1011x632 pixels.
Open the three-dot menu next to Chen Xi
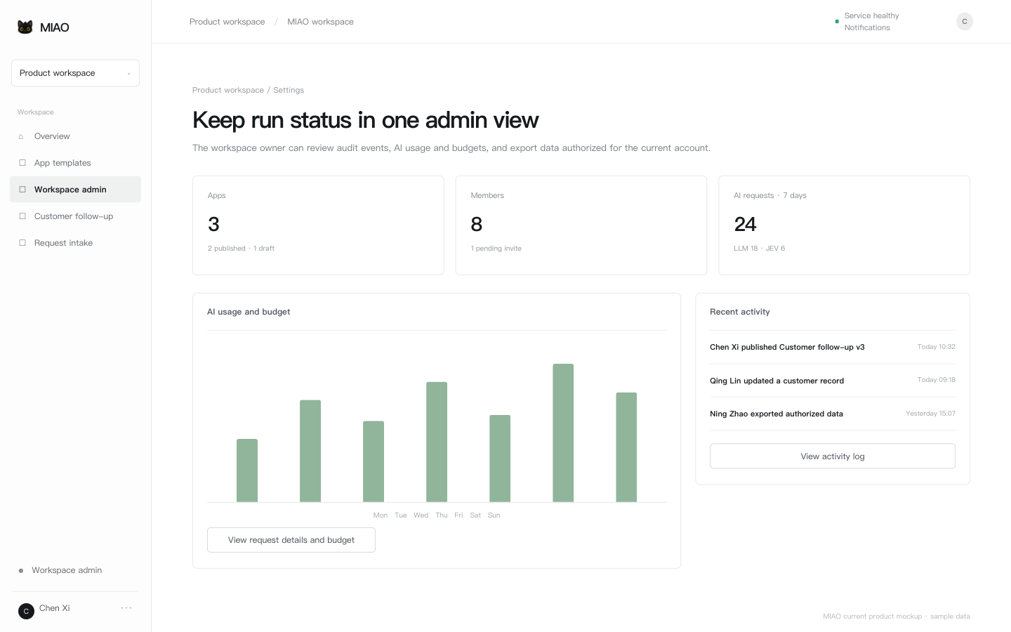pos(126,608)
